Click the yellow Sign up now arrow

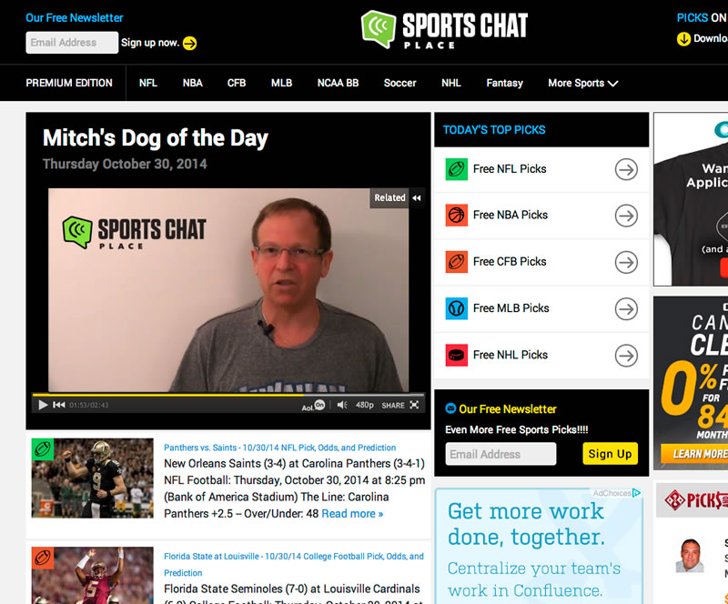click(189, 43)
